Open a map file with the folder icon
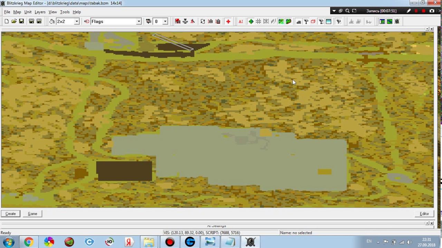Viewport: 442px width, 248px height. (14, 21)
